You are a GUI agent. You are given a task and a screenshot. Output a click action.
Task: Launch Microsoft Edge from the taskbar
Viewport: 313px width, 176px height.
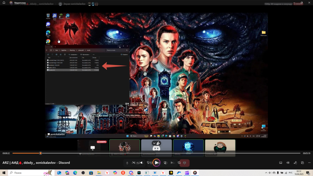[75, 173]
